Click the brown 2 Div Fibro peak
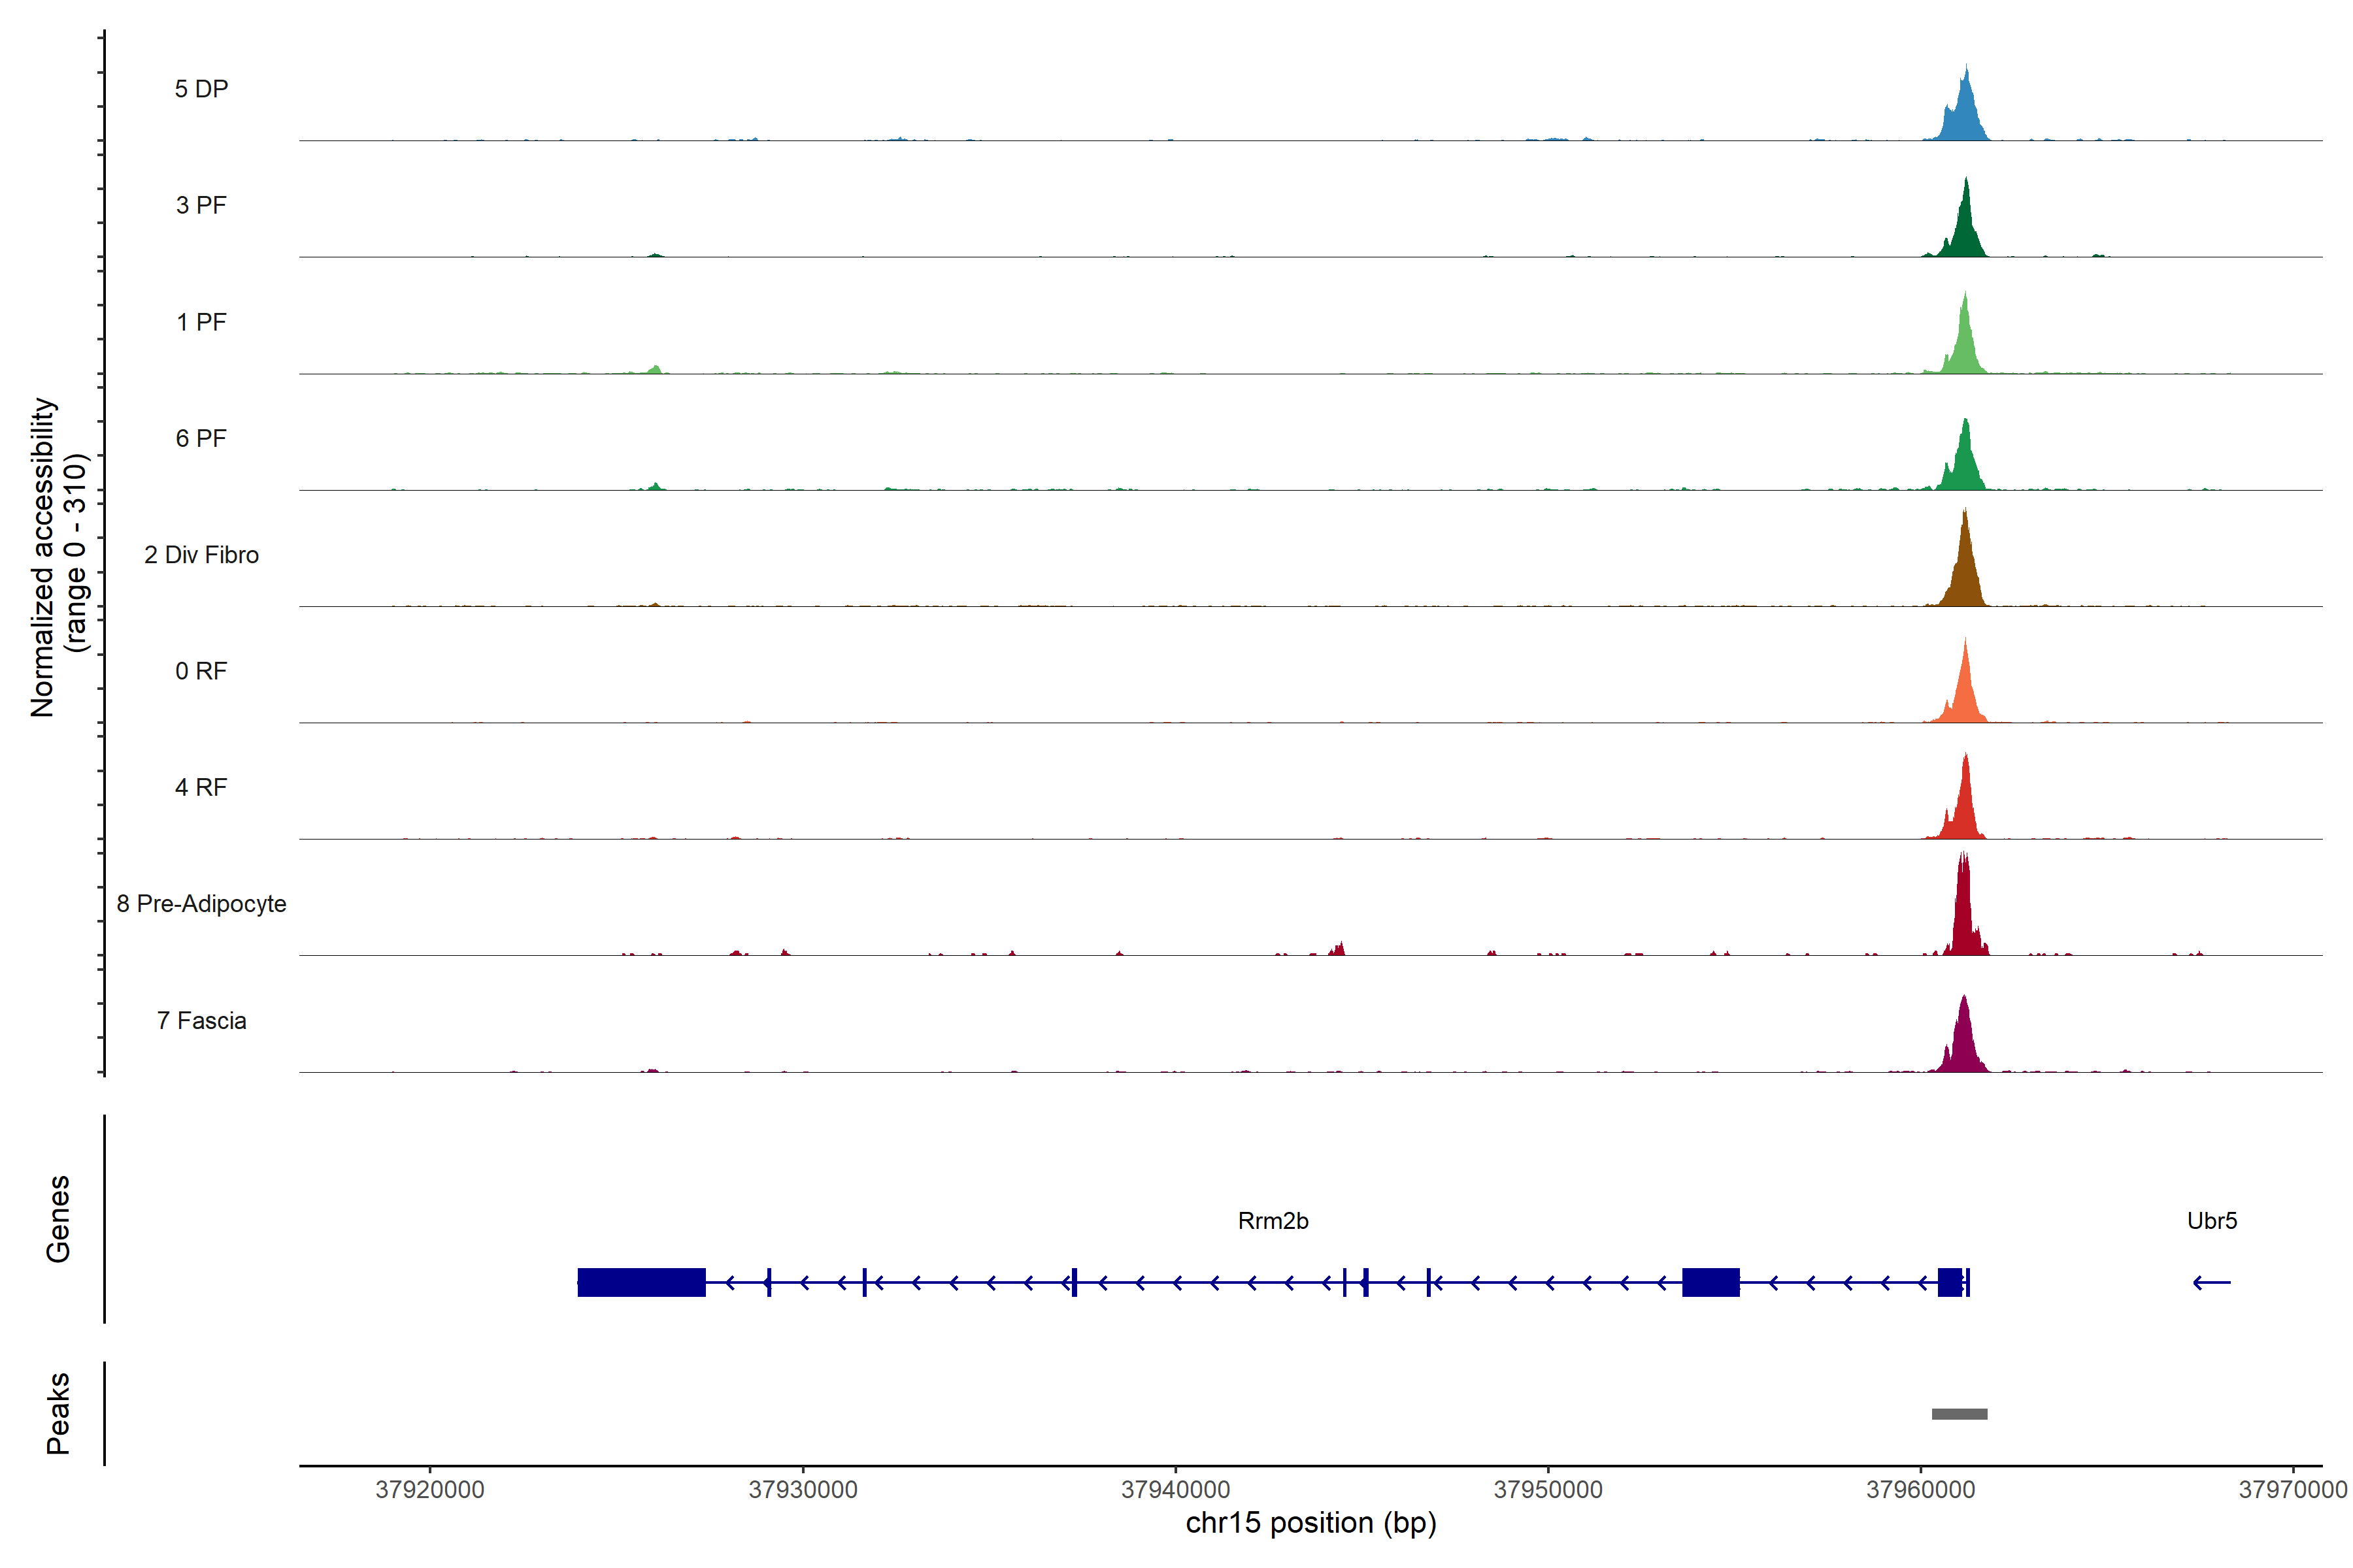The height and width of the screenshot is (1568, 2353). click(1964, 575)
